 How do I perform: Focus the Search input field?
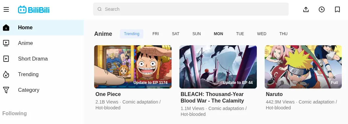[191, 9]
